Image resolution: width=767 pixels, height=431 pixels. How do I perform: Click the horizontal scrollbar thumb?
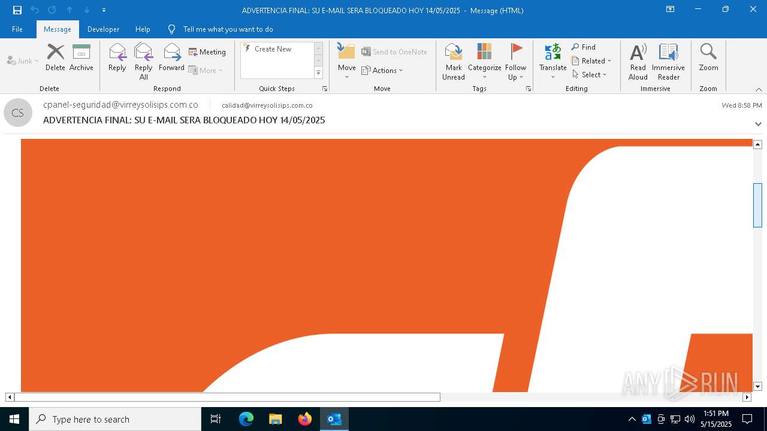[227, 397]
